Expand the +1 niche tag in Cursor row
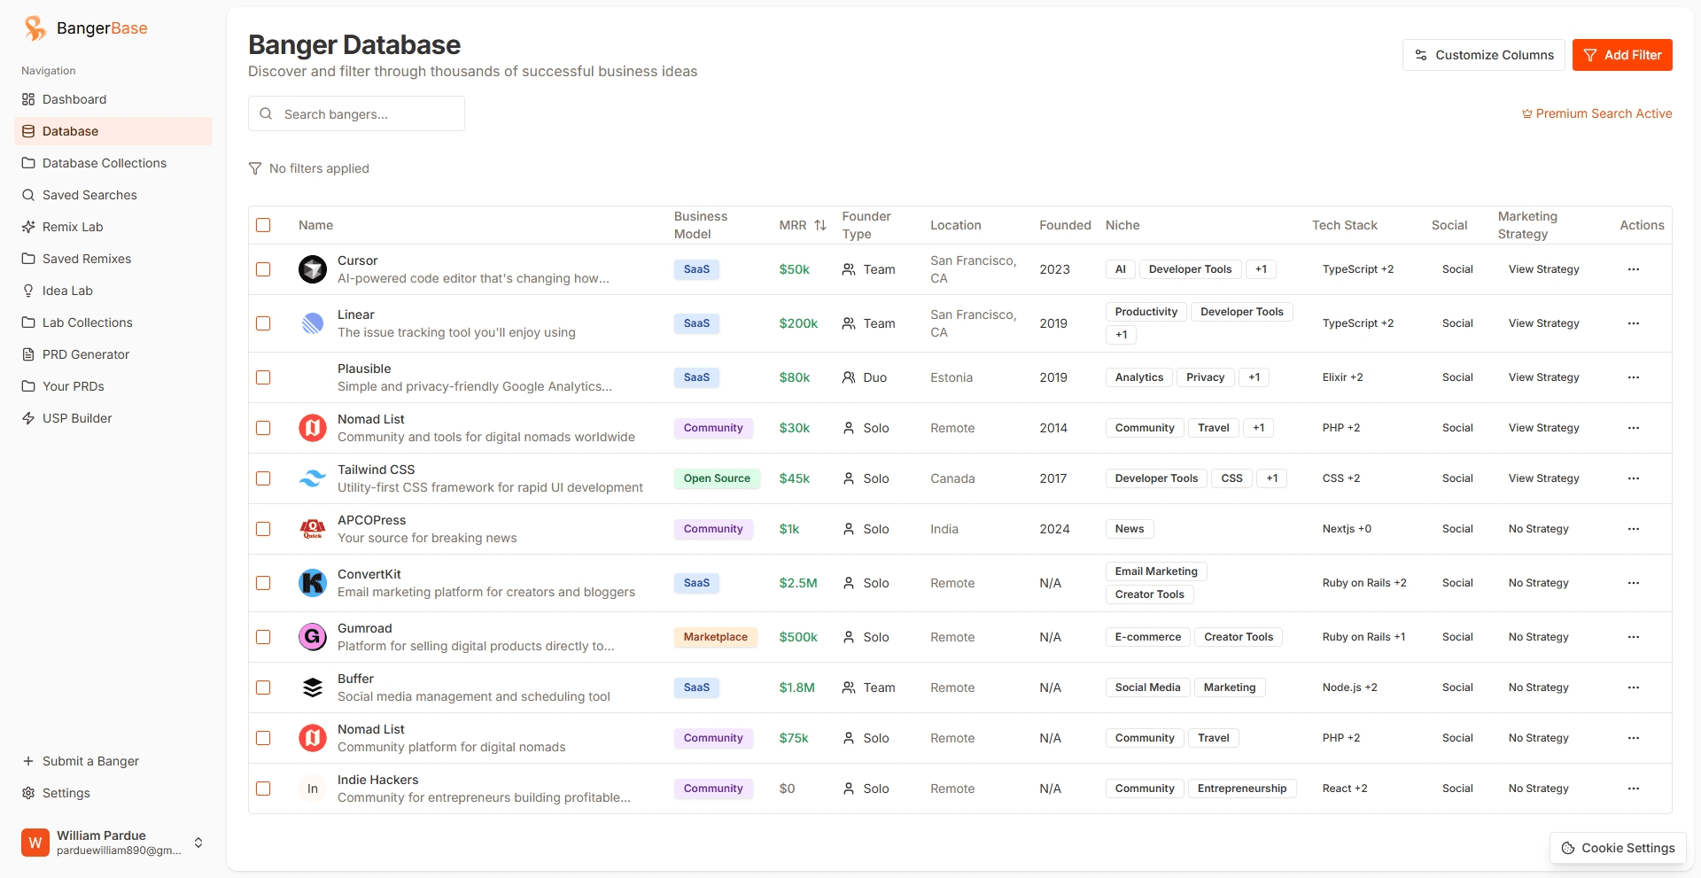 coord(1261,269)
